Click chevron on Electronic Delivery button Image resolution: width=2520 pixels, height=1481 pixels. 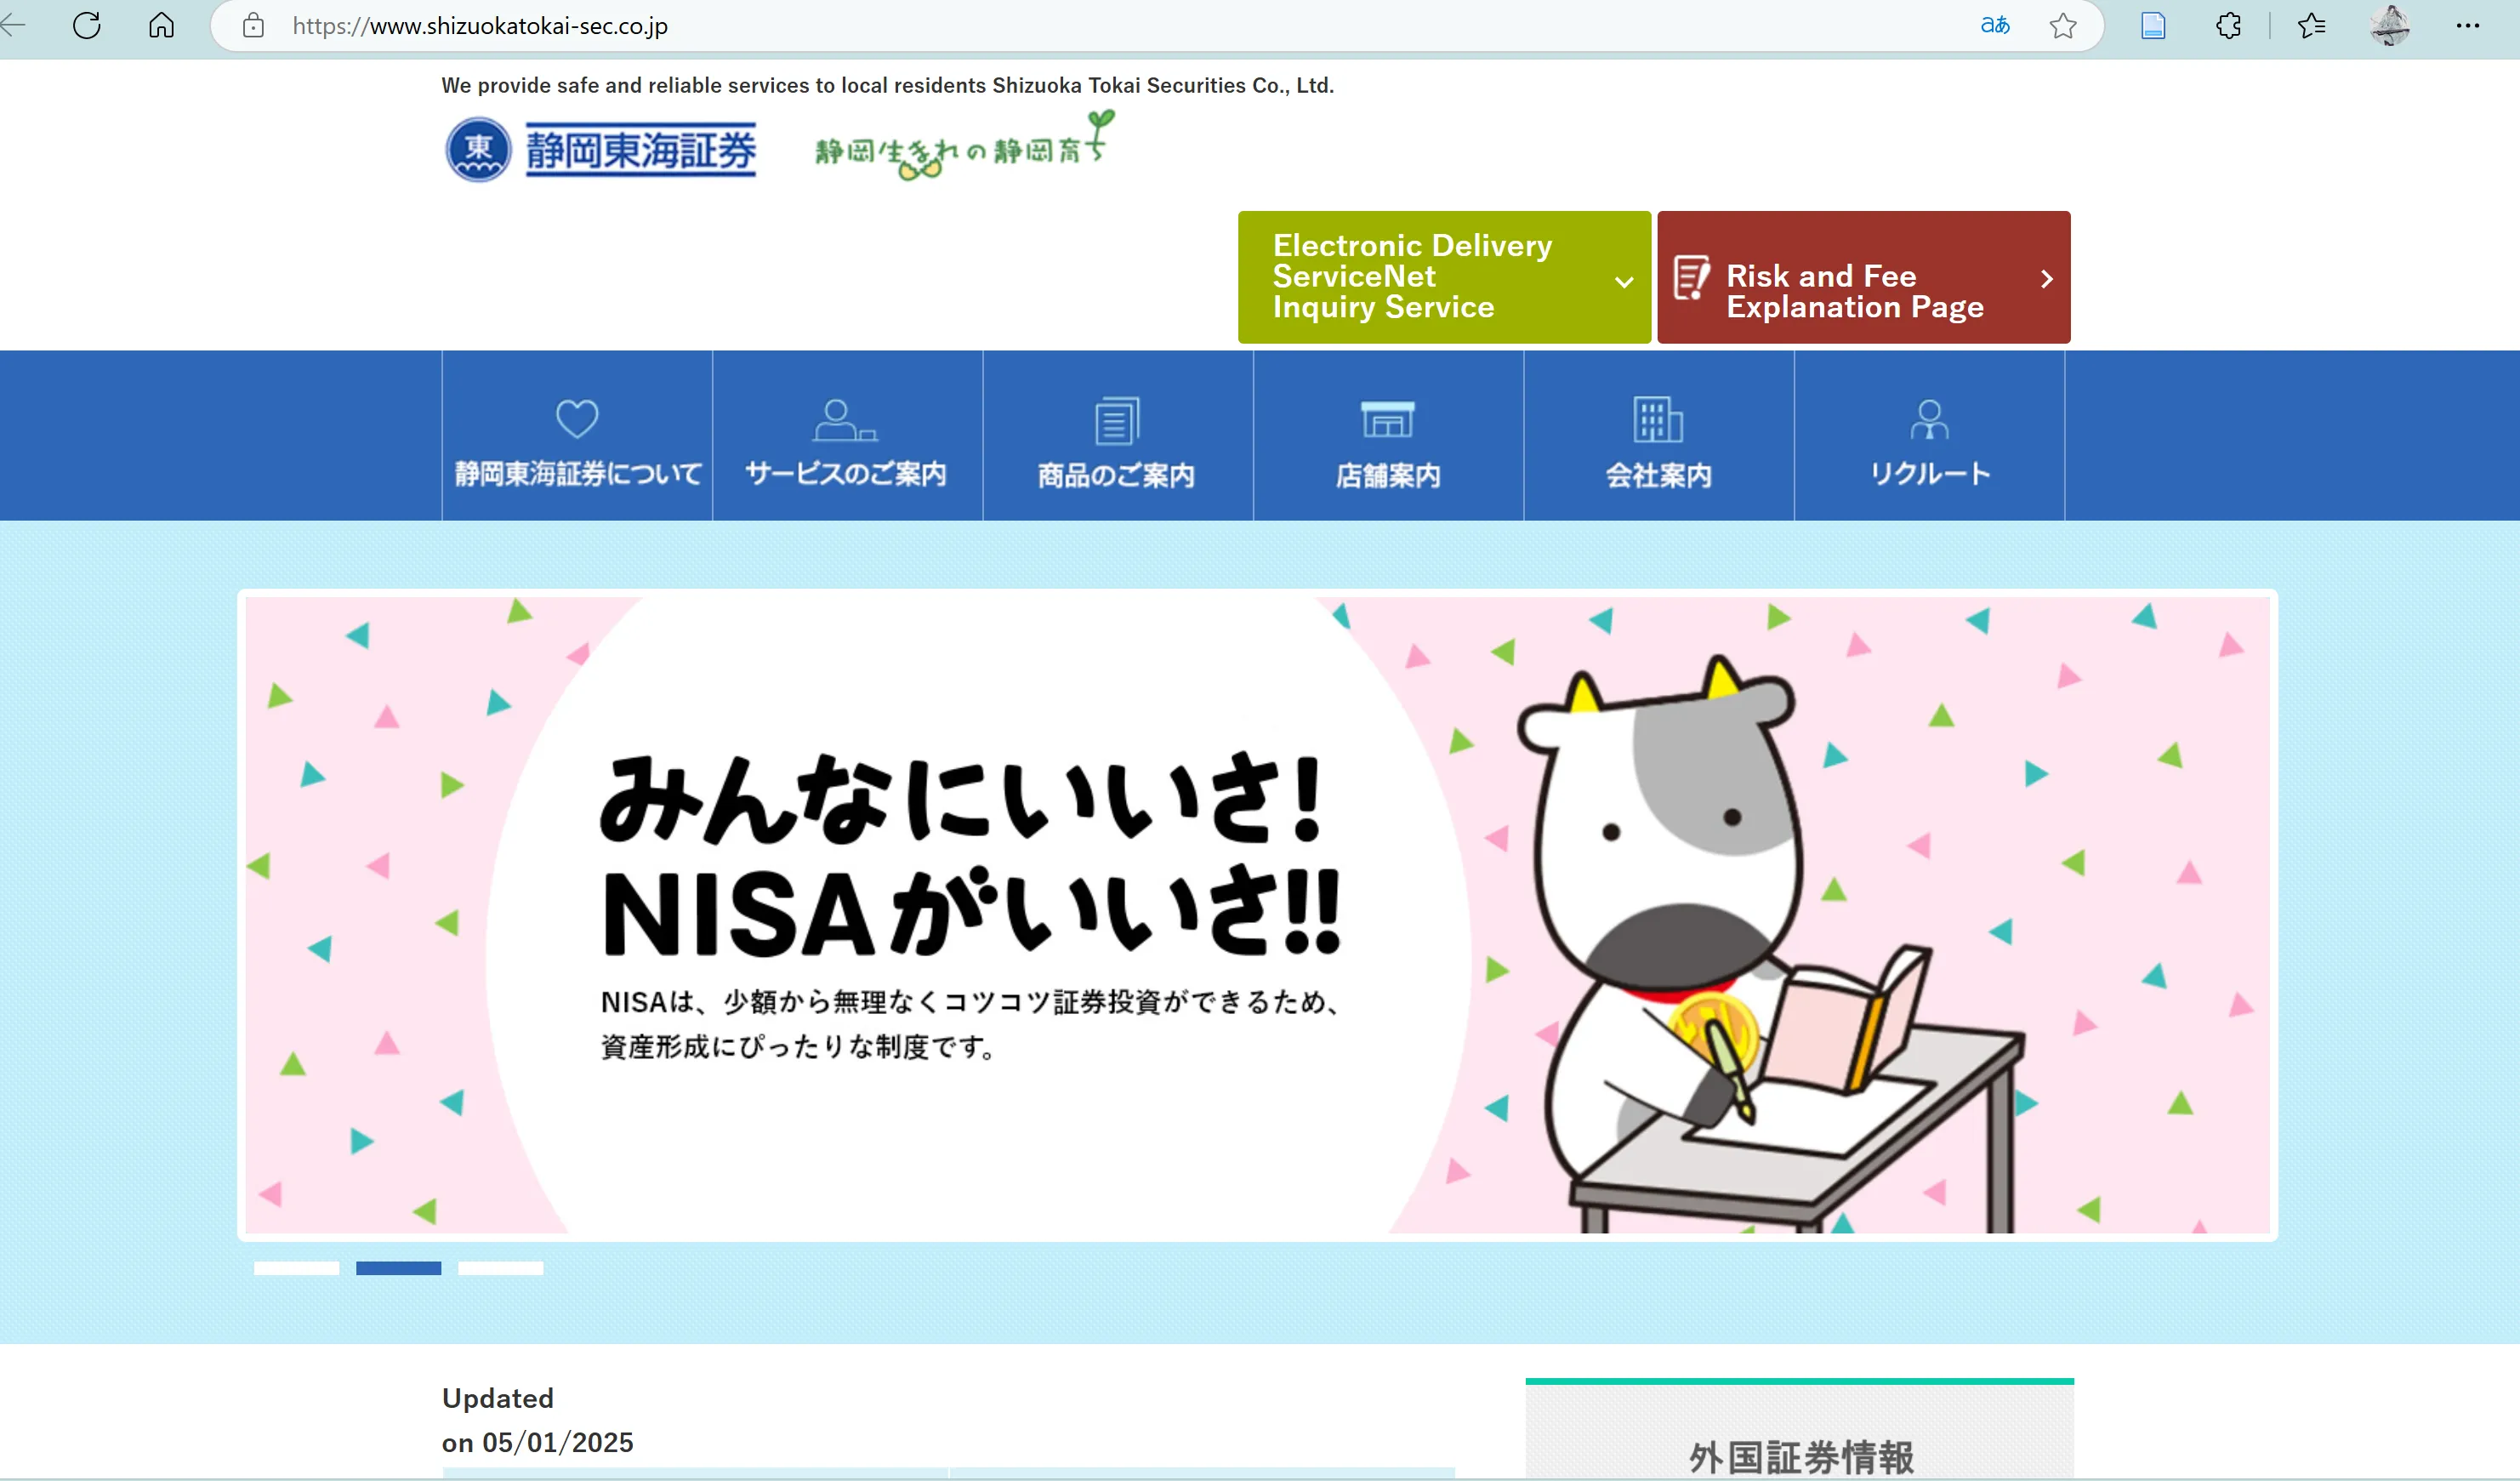click(1625, 282)
